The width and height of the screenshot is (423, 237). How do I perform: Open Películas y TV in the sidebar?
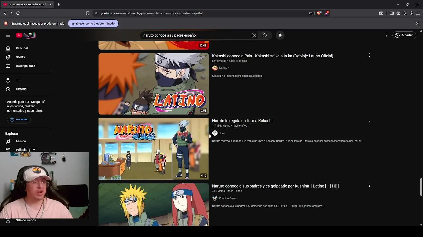(x=25, y=150)
